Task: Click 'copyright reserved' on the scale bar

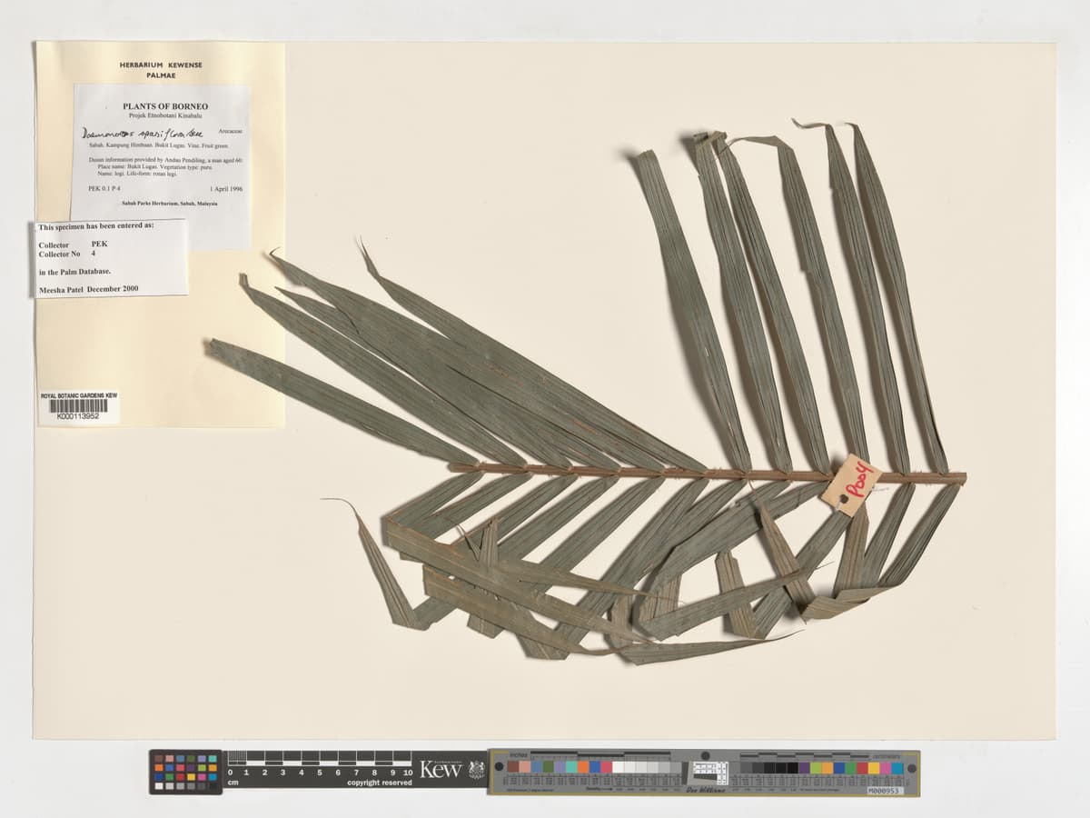Action: point(379,783)
